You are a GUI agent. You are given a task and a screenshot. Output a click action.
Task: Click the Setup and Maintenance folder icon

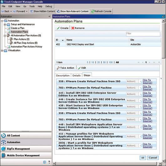(8, 24)
